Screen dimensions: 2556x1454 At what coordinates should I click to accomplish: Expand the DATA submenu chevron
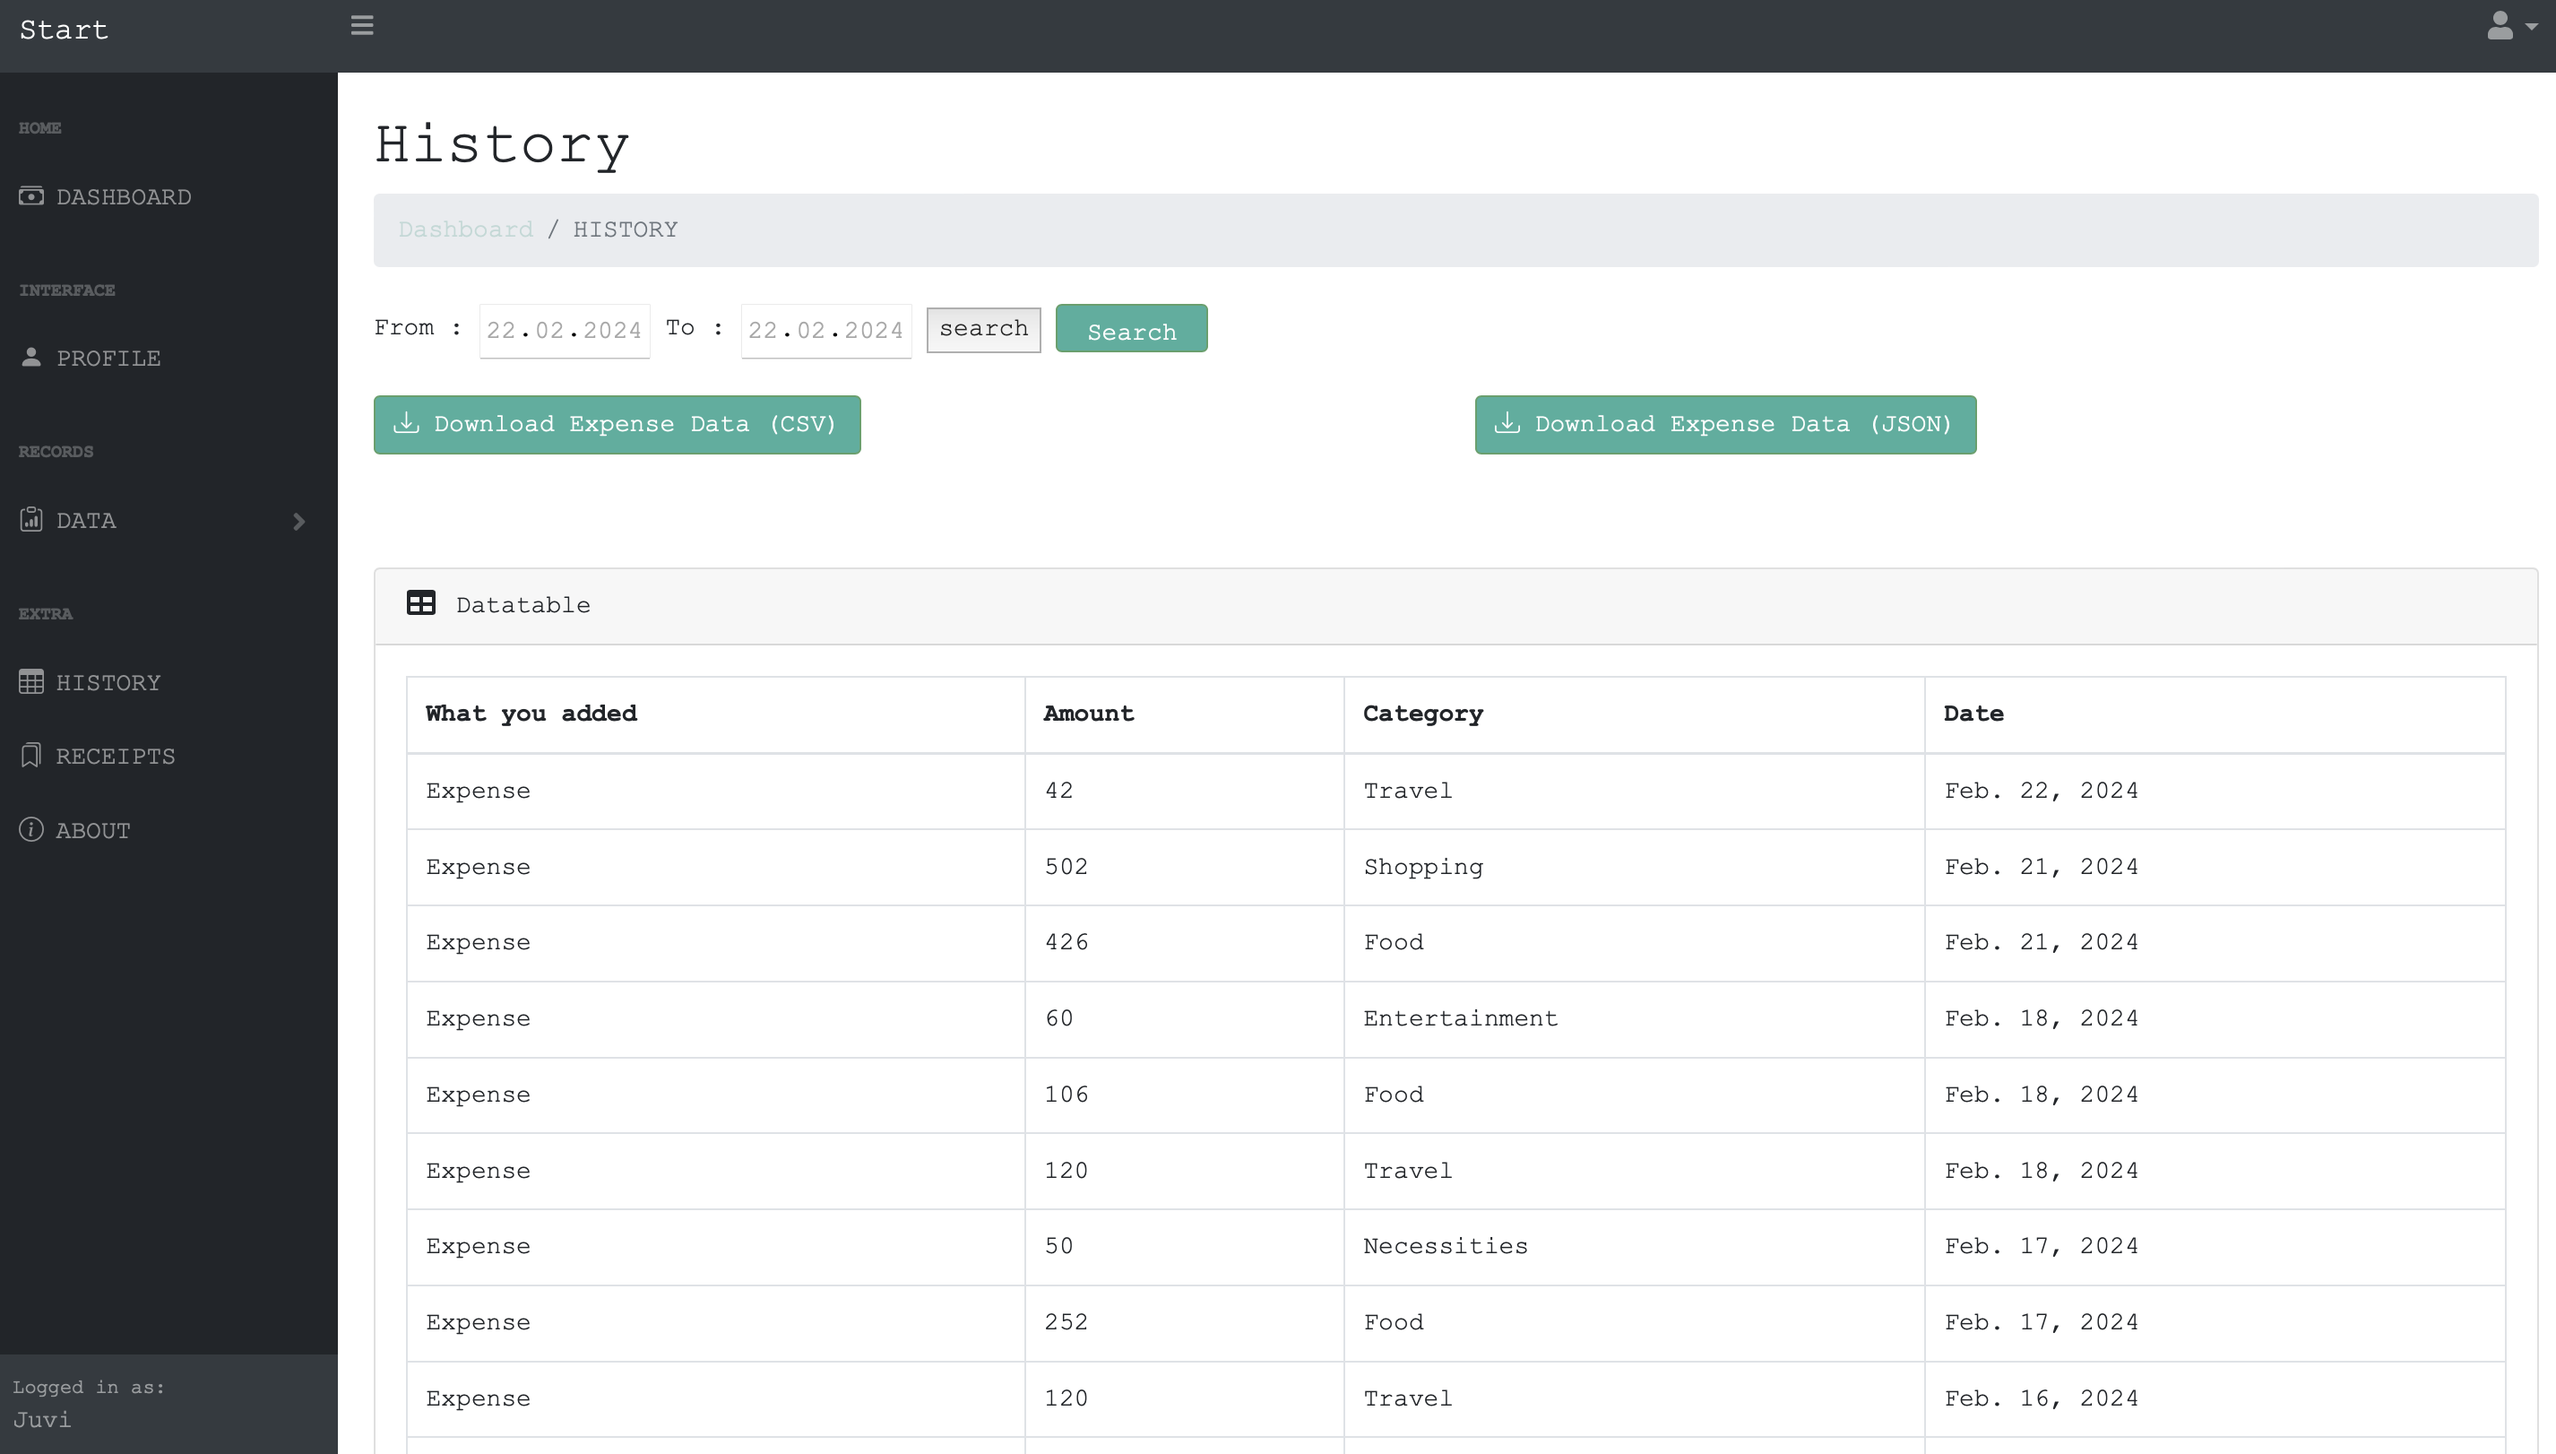pos(298,522)
